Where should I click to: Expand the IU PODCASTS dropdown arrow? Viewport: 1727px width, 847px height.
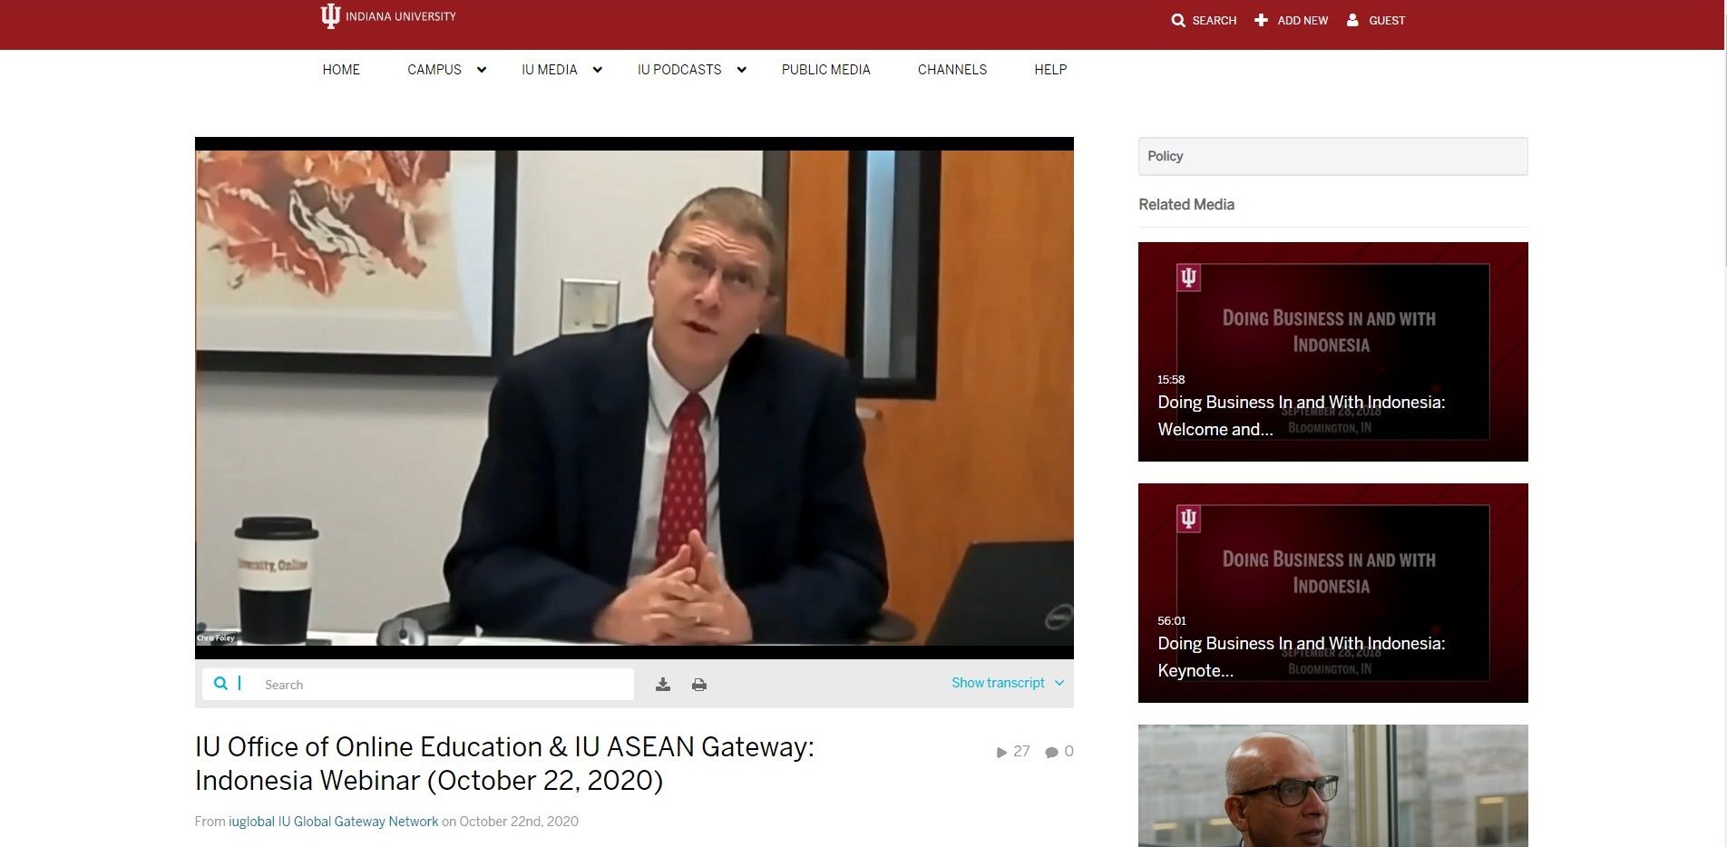pos(741,70)
